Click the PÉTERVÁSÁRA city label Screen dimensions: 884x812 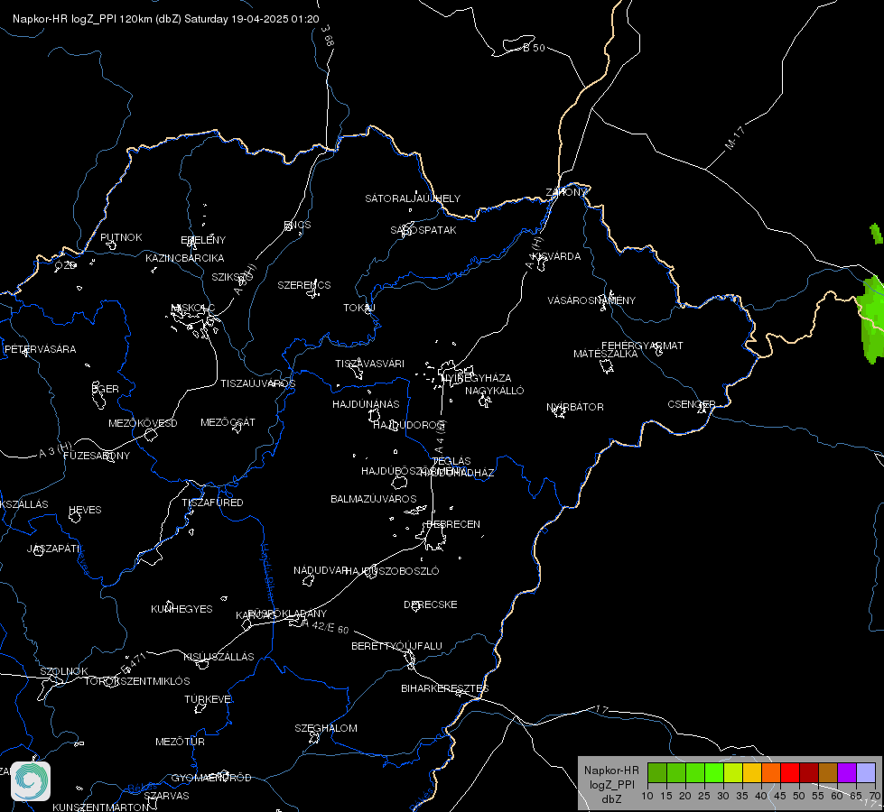tap(40, 349)
